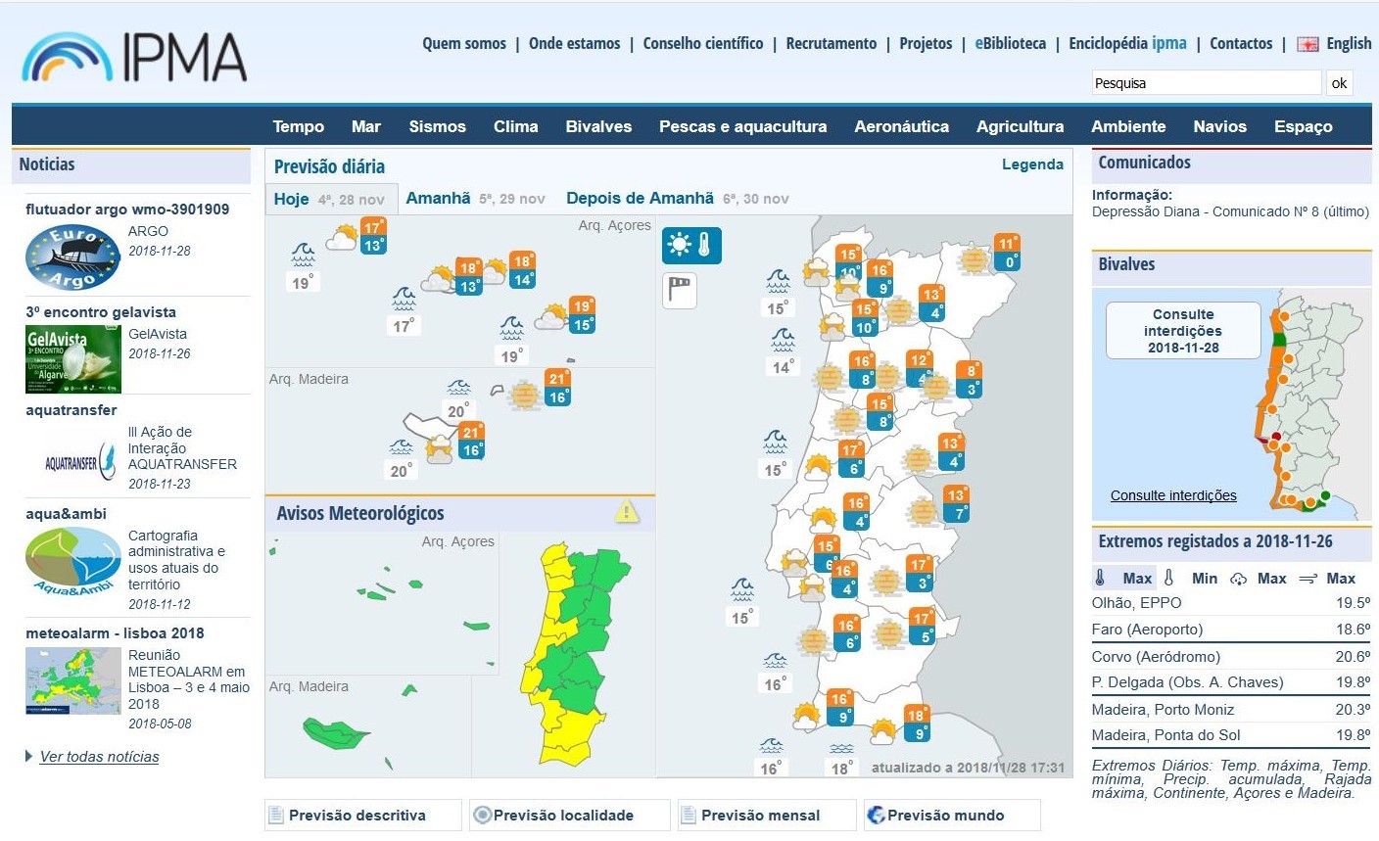Click the Portuguese flag language icon
Viewport: 1379px width, 841px height.
point(1308,44)
